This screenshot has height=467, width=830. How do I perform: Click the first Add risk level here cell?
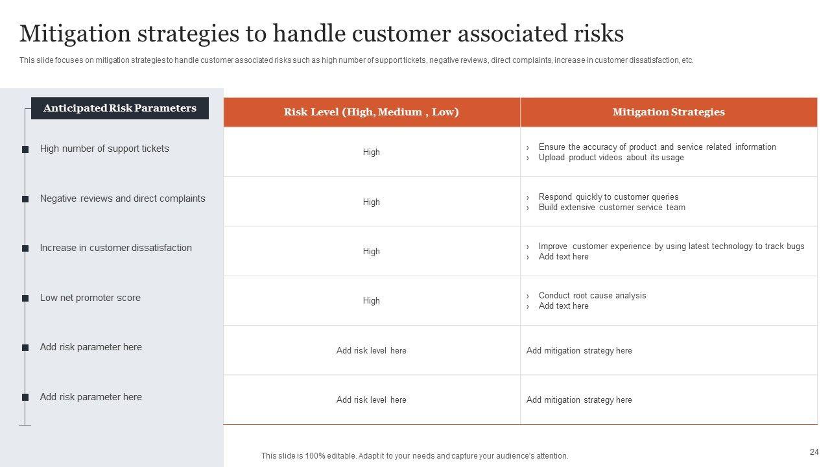pyautogui.click(x=372, y=351)
